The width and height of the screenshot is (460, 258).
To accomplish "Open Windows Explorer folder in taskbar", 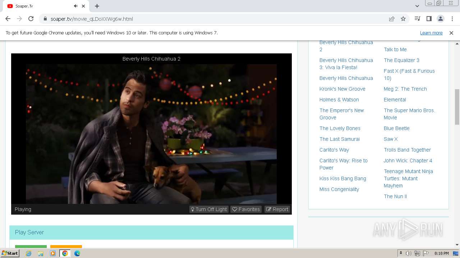I will [41, 253].
